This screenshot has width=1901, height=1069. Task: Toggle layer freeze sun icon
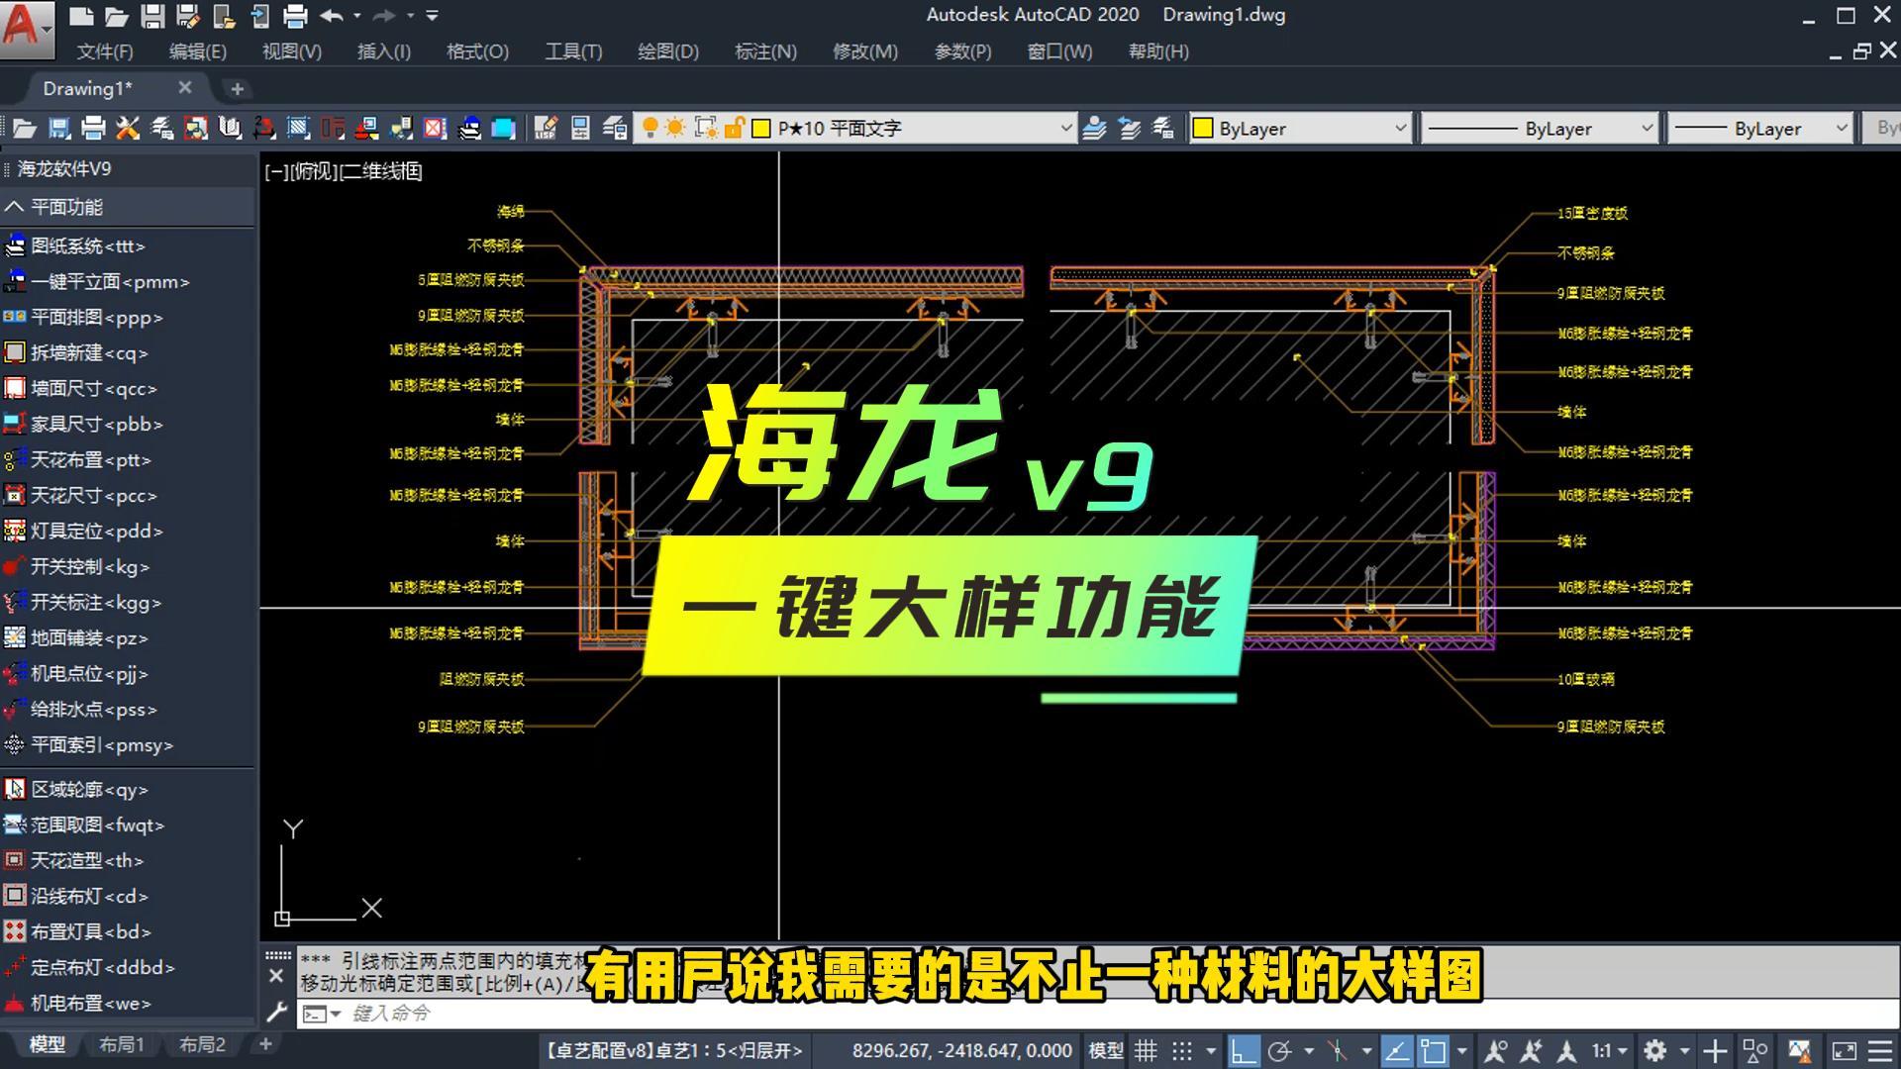675,128
